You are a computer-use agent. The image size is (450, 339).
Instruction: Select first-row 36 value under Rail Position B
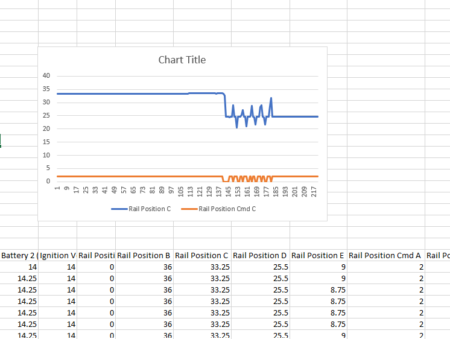click(167, 267)
